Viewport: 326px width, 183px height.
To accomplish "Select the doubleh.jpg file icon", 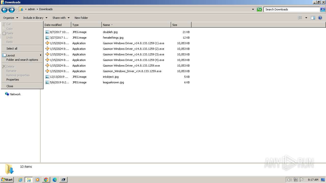I will pyautogui.click(x=47, y=32).
